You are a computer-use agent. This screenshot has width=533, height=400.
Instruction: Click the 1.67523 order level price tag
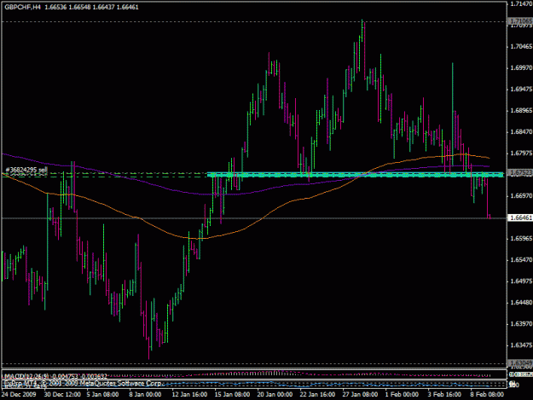pyautogui.click(x=520, y=173)
